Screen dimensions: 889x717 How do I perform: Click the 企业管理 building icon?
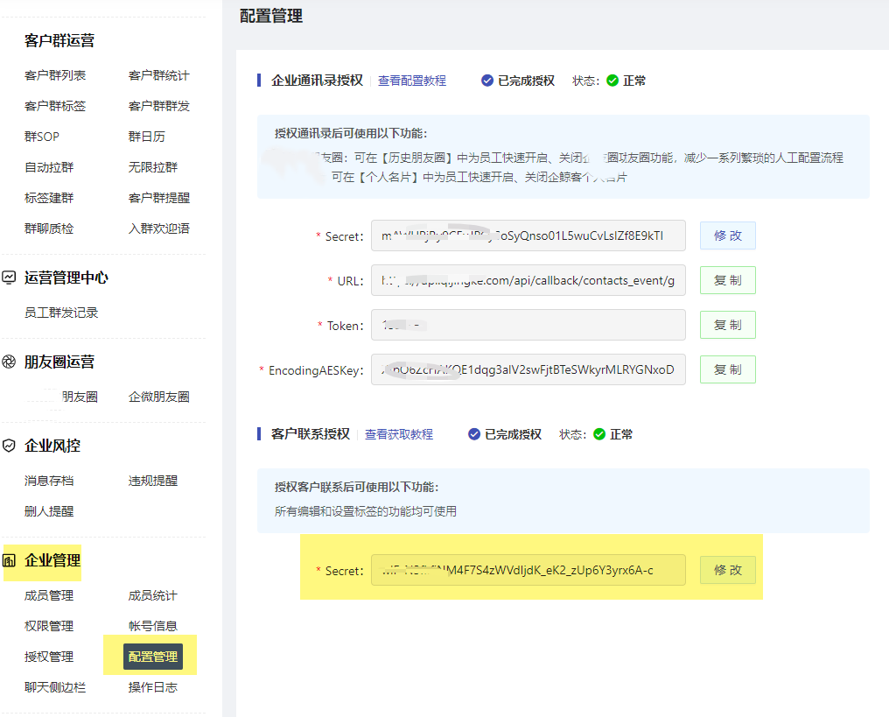pyautogui.click(x=9, y=560)
